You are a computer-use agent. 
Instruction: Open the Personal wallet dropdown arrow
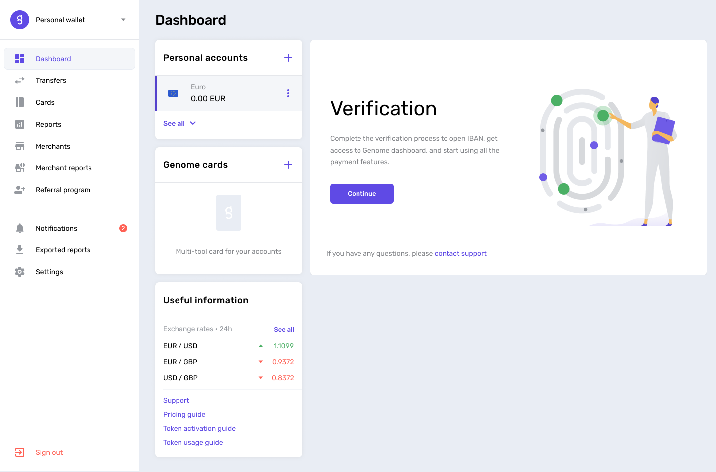point(123,20)
